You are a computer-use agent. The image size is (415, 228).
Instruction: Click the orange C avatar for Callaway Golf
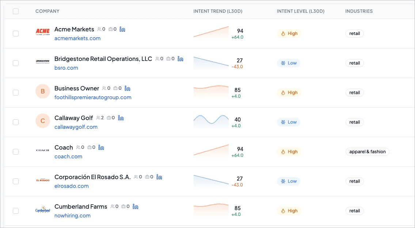pos(43,121)
